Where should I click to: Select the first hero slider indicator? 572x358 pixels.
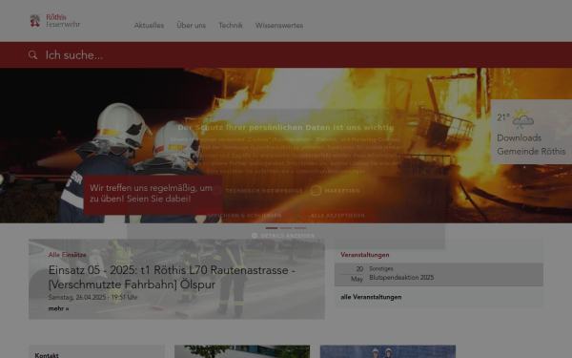[x=272, y=228]
